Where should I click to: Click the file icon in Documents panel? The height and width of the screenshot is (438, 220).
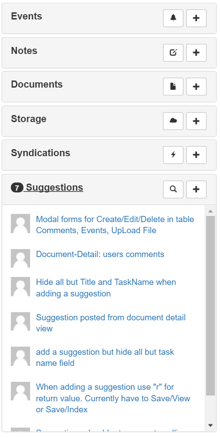click(173, 87)
